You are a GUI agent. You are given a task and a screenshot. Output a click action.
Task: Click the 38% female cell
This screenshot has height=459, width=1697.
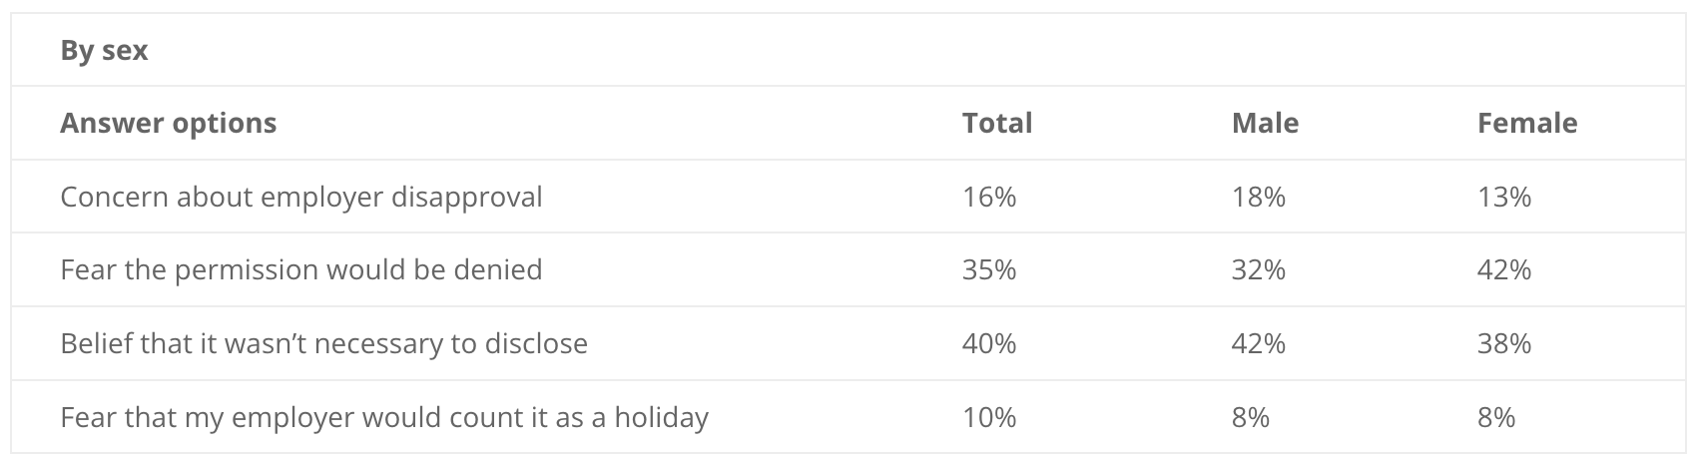1504,343
